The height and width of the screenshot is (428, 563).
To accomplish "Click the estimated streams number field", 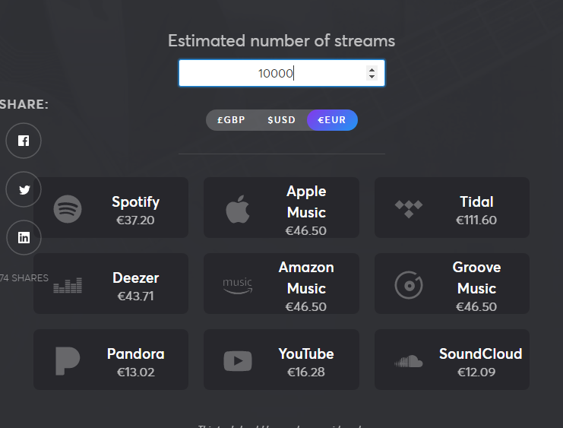I will click(x=282, y=73).
